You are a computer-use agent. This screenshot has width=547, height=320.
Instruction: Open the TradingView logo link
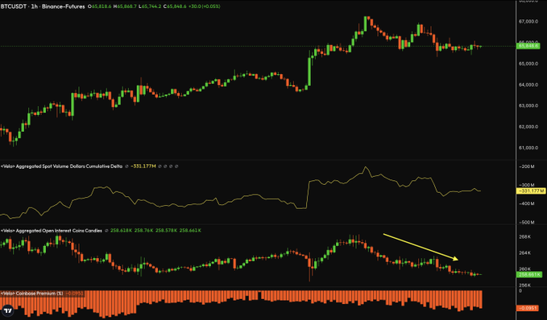pos(8,310)
